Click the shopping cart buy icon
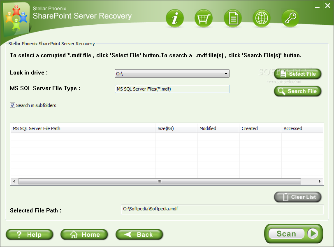The height and width of the screenshot is (247, 334). click(204, 19)
